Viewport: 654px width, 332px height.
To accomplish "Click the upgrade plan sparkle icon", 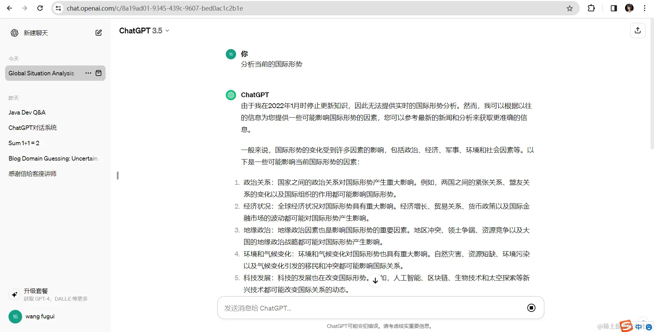I will [x=14, y=295].
